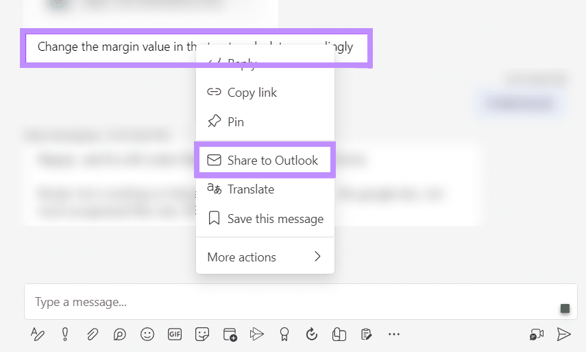Choose Save this message
Screen dimensions: 586x352
coord(265,218)
